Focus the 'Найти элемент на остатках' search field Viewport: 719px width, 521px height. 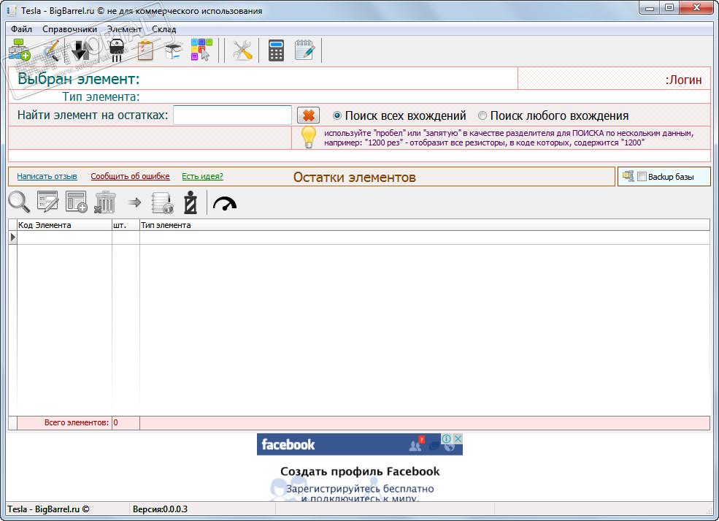click(x=232, y=115)
